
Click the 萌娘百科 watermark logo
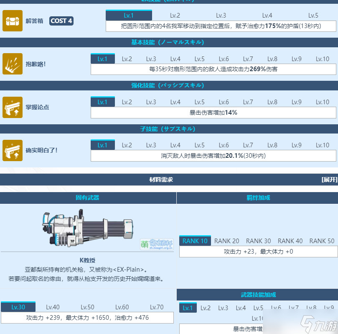tap(156, 244)
